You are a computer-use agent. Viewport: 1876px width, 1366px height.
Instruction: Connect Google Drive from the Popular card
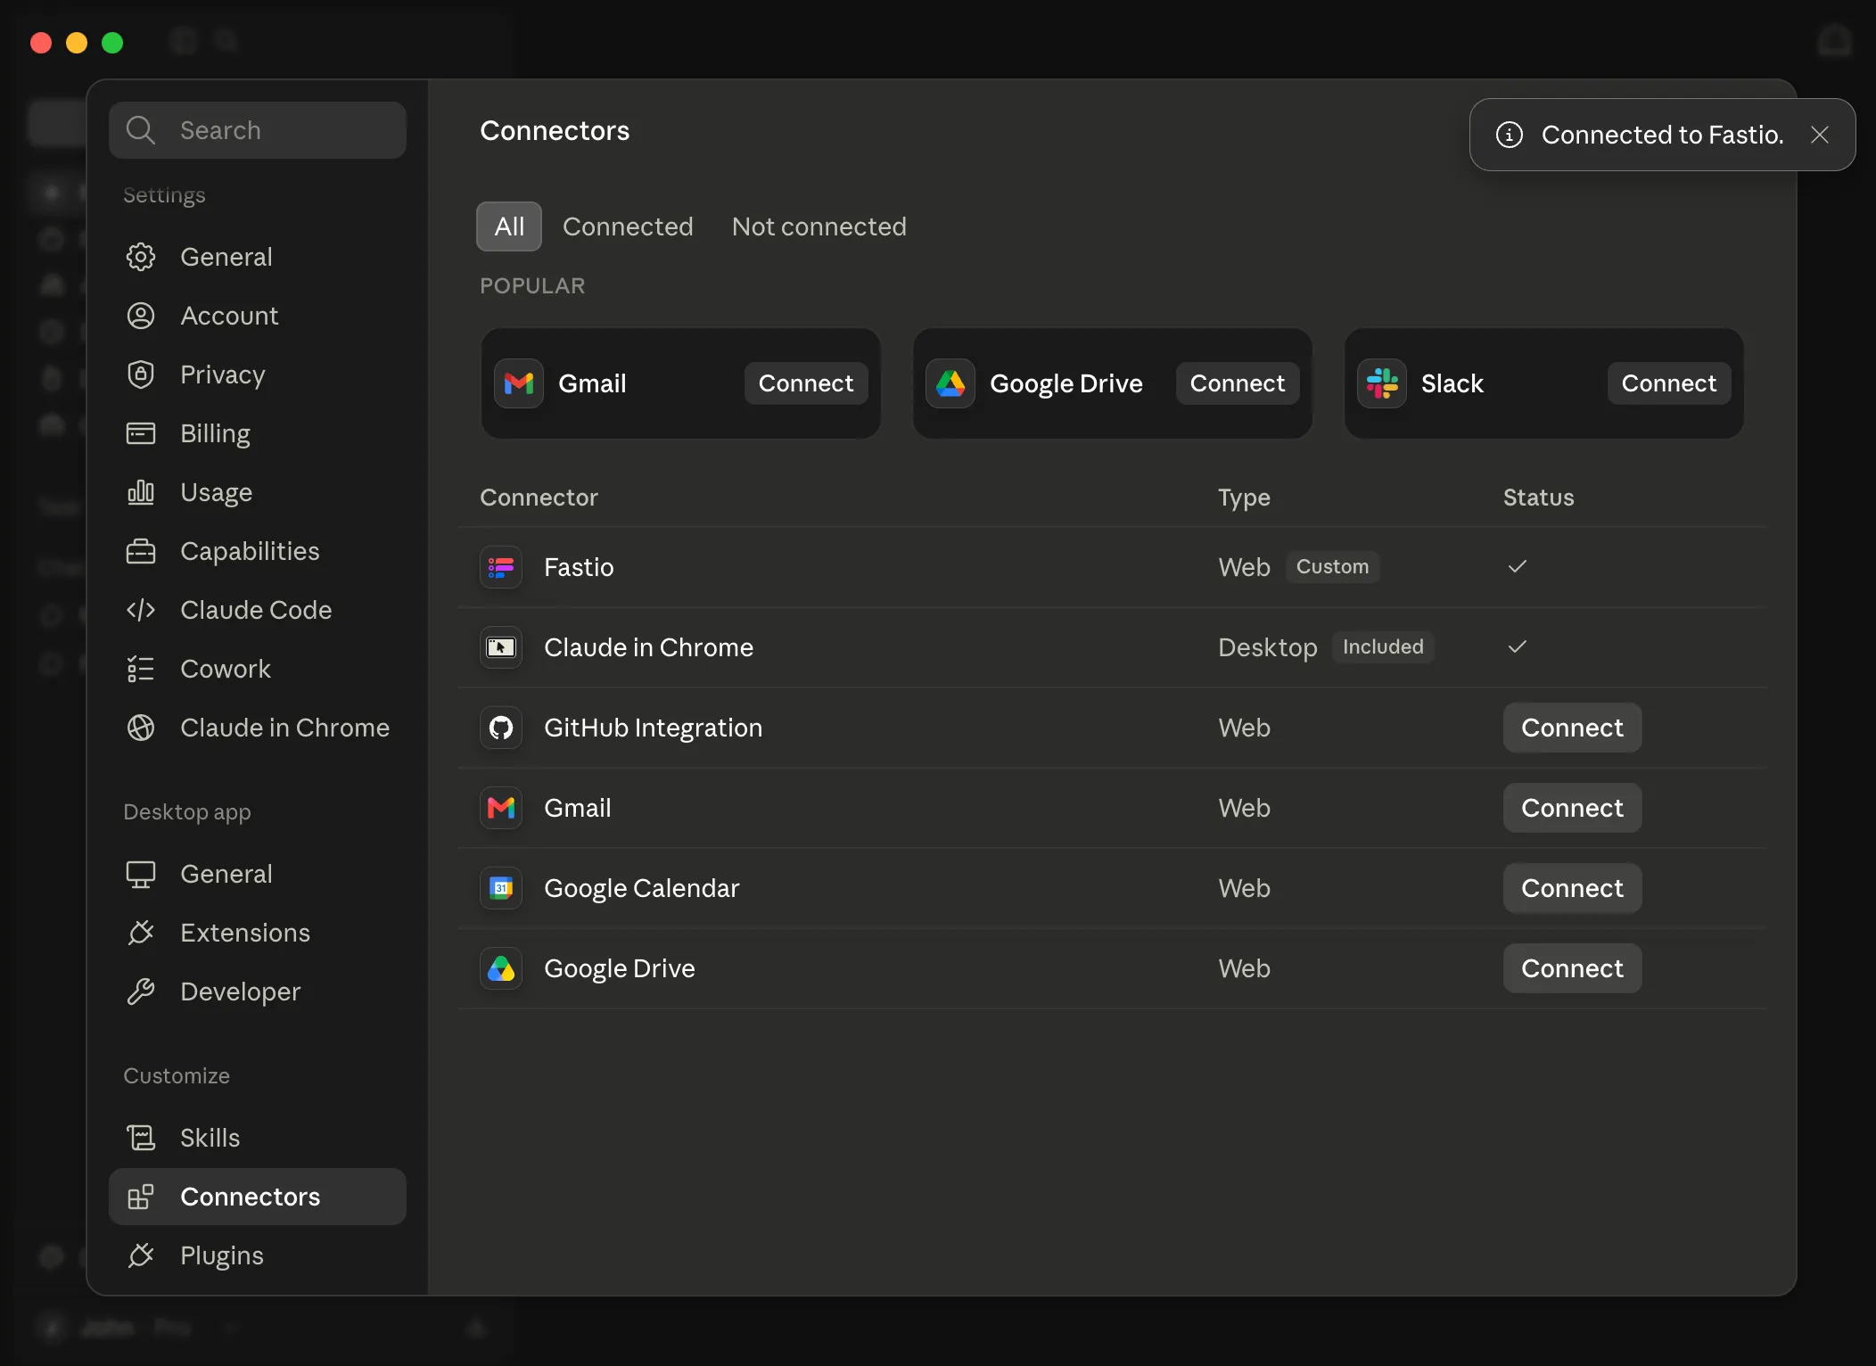tap(1238, 383)
